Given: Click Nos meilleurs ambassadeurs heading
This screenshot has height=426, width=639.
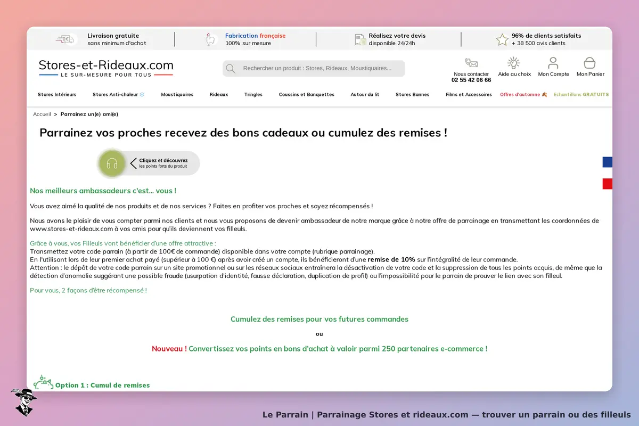Looking at the screenshot, I should 103,191.
